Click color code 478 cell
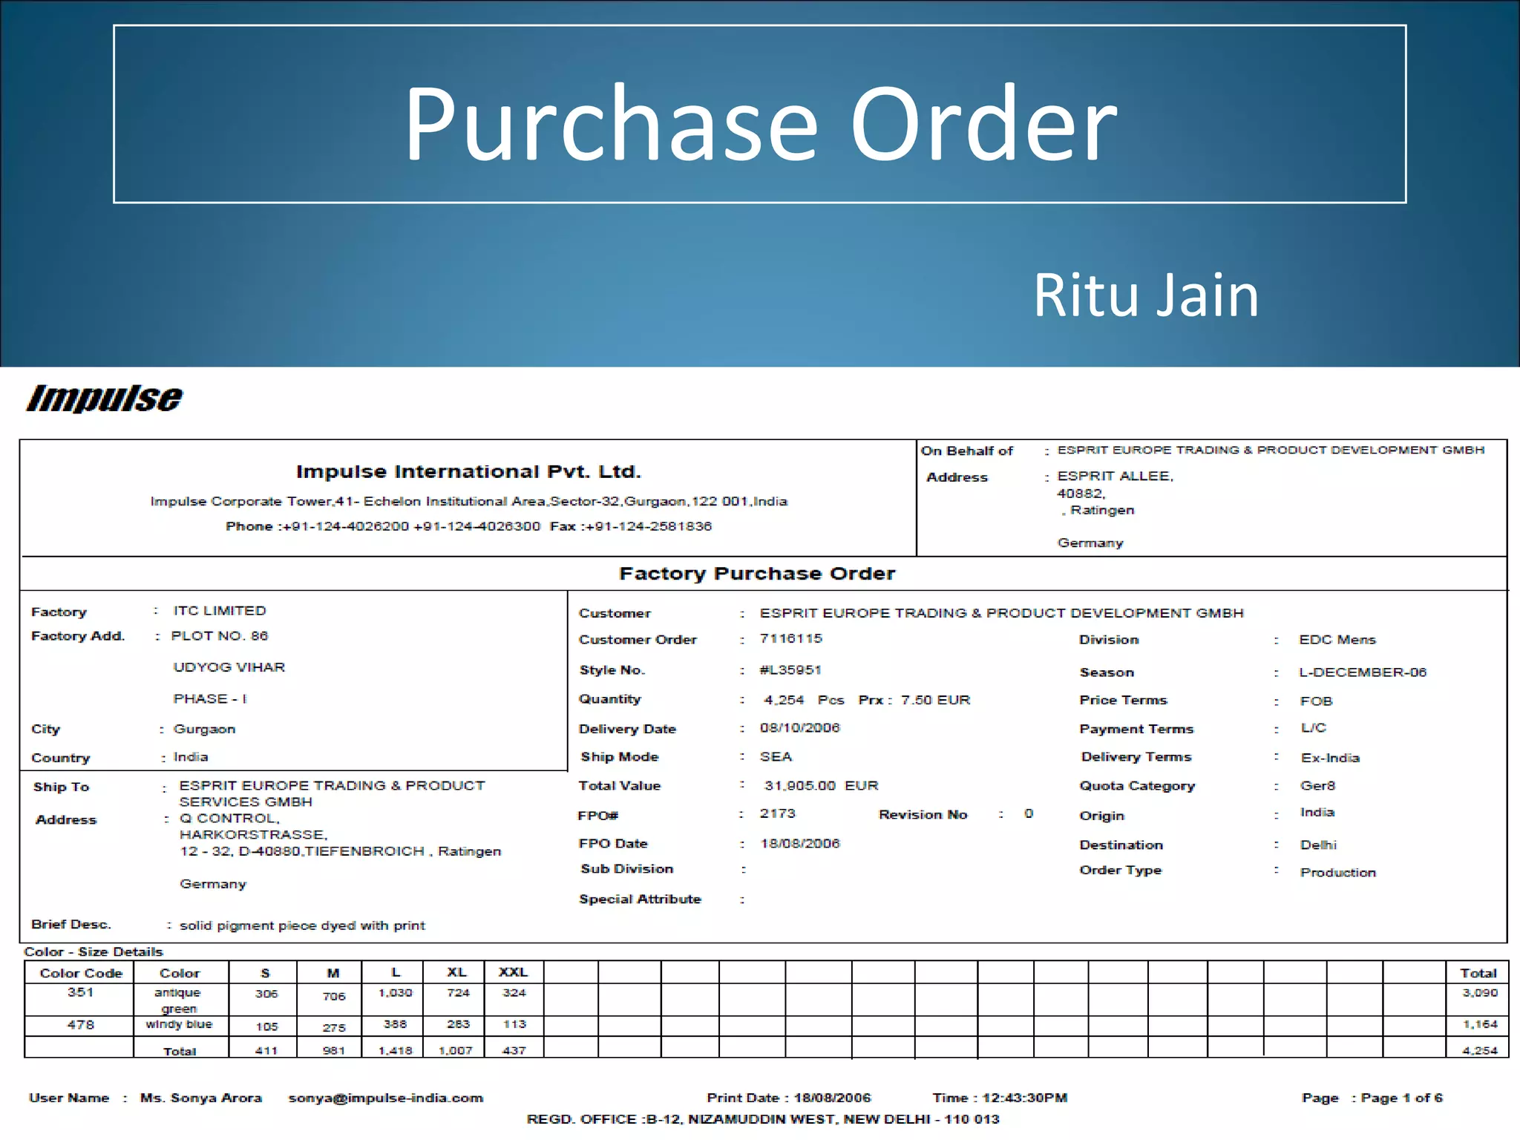The image size is (1520, 1140). tap(80, 1024)
